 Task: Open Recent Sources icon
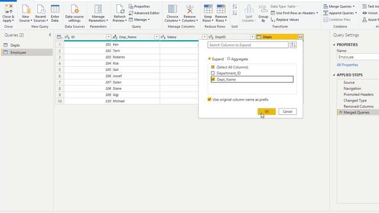click(41, 9)
